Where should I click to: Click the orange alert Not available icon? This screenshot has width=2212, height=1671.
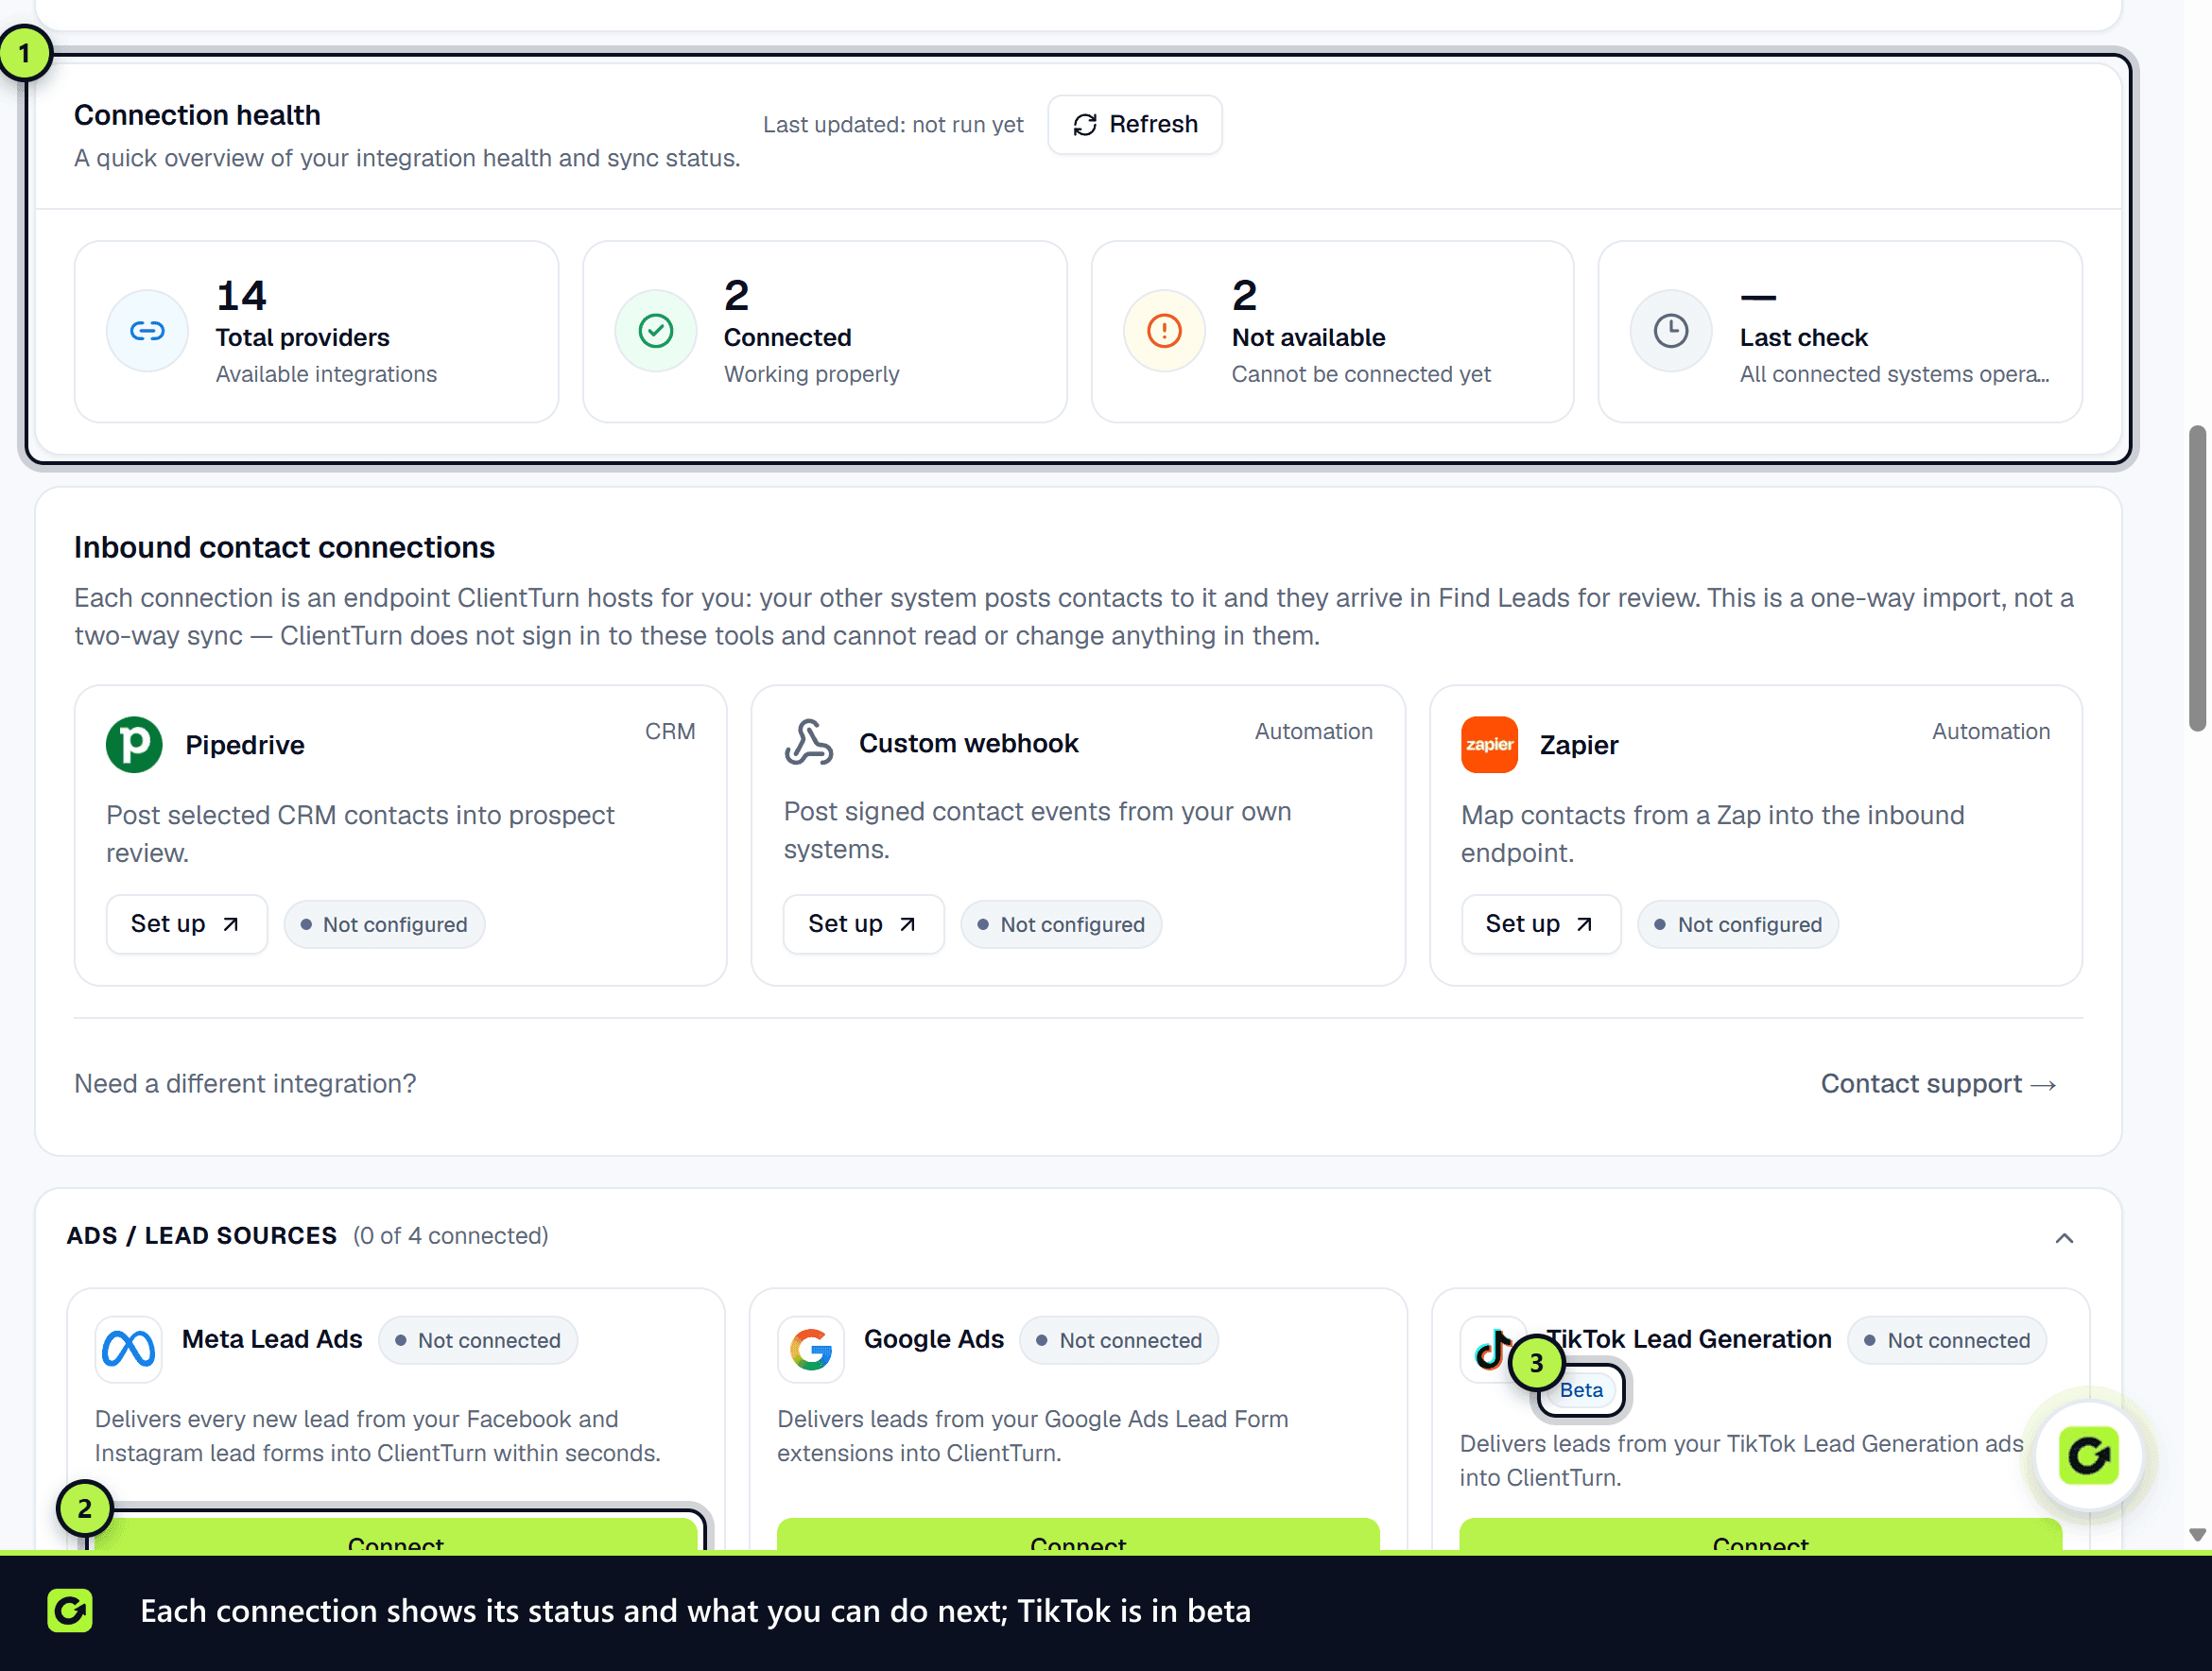(1164, 330)
